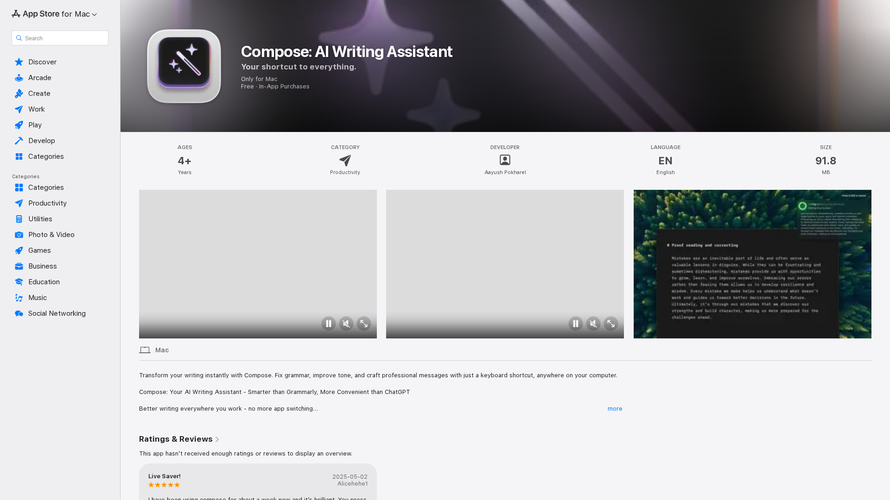Open the Photo & Video category
Viewport: 890px width, 500px height.
51,235
